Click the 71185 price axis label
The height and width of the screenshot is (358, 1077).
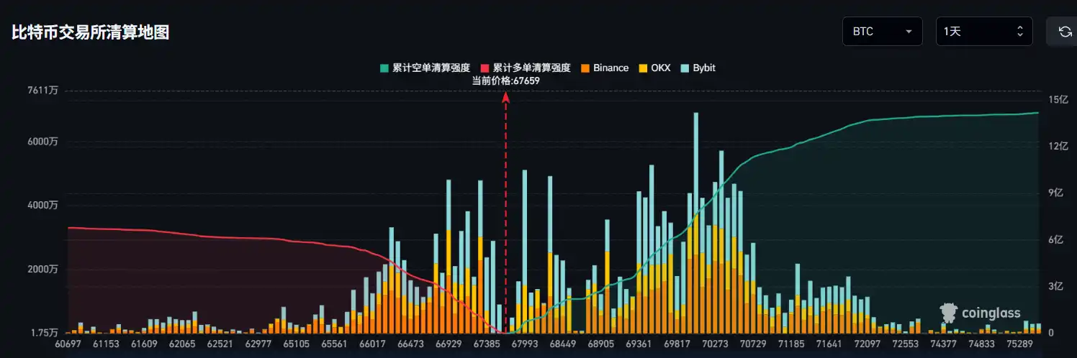pyautogui.click(x=790, y=345)
